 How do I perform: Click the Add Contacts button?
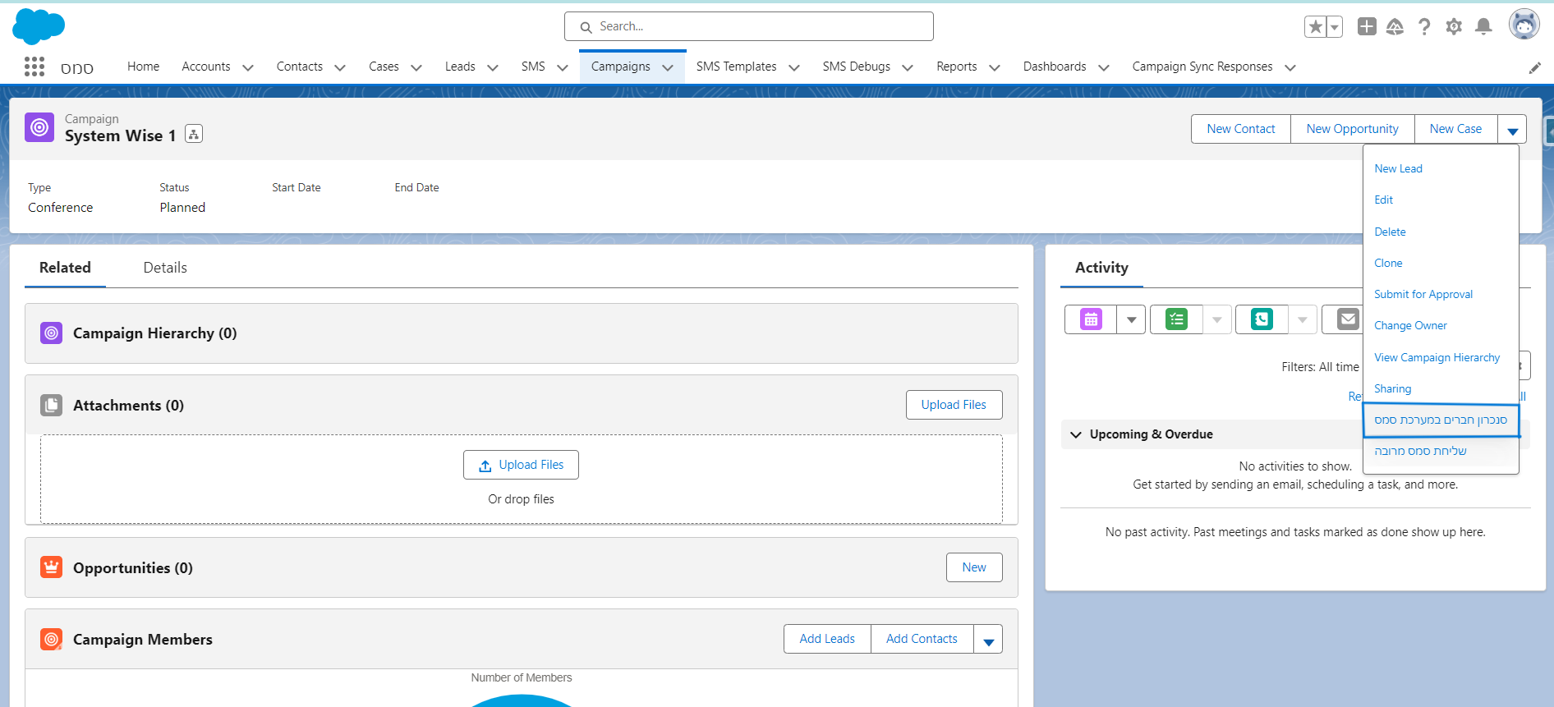click(x=922, y=639)
